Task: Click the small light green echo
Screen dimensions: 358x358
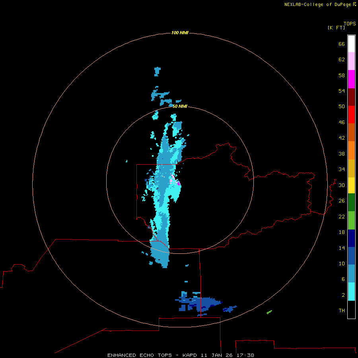Action: click(269, 312)
